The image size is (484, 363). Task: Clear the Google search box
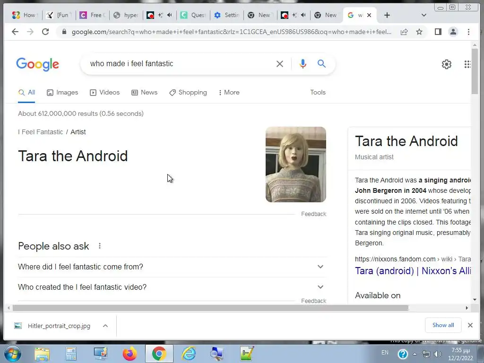[x=280, y=64]
